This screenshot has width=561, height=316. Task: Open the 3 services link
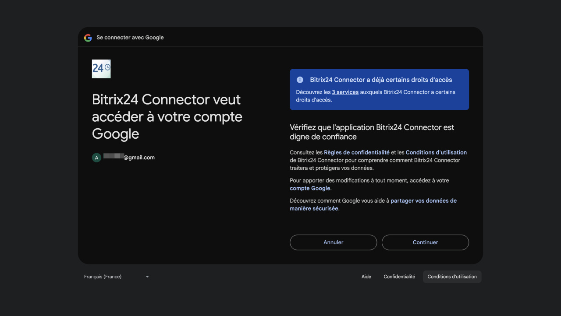coord(345,92)
